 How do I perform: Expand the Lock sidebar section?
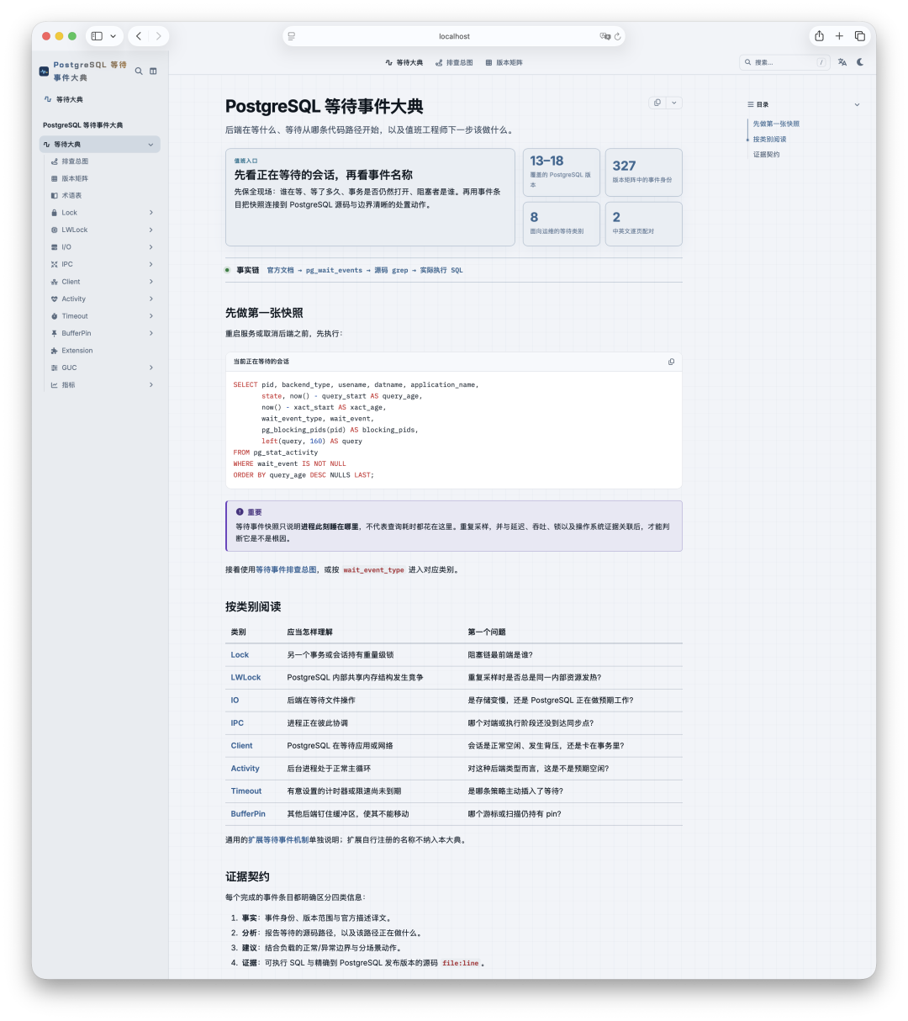(x=151, y=213)
